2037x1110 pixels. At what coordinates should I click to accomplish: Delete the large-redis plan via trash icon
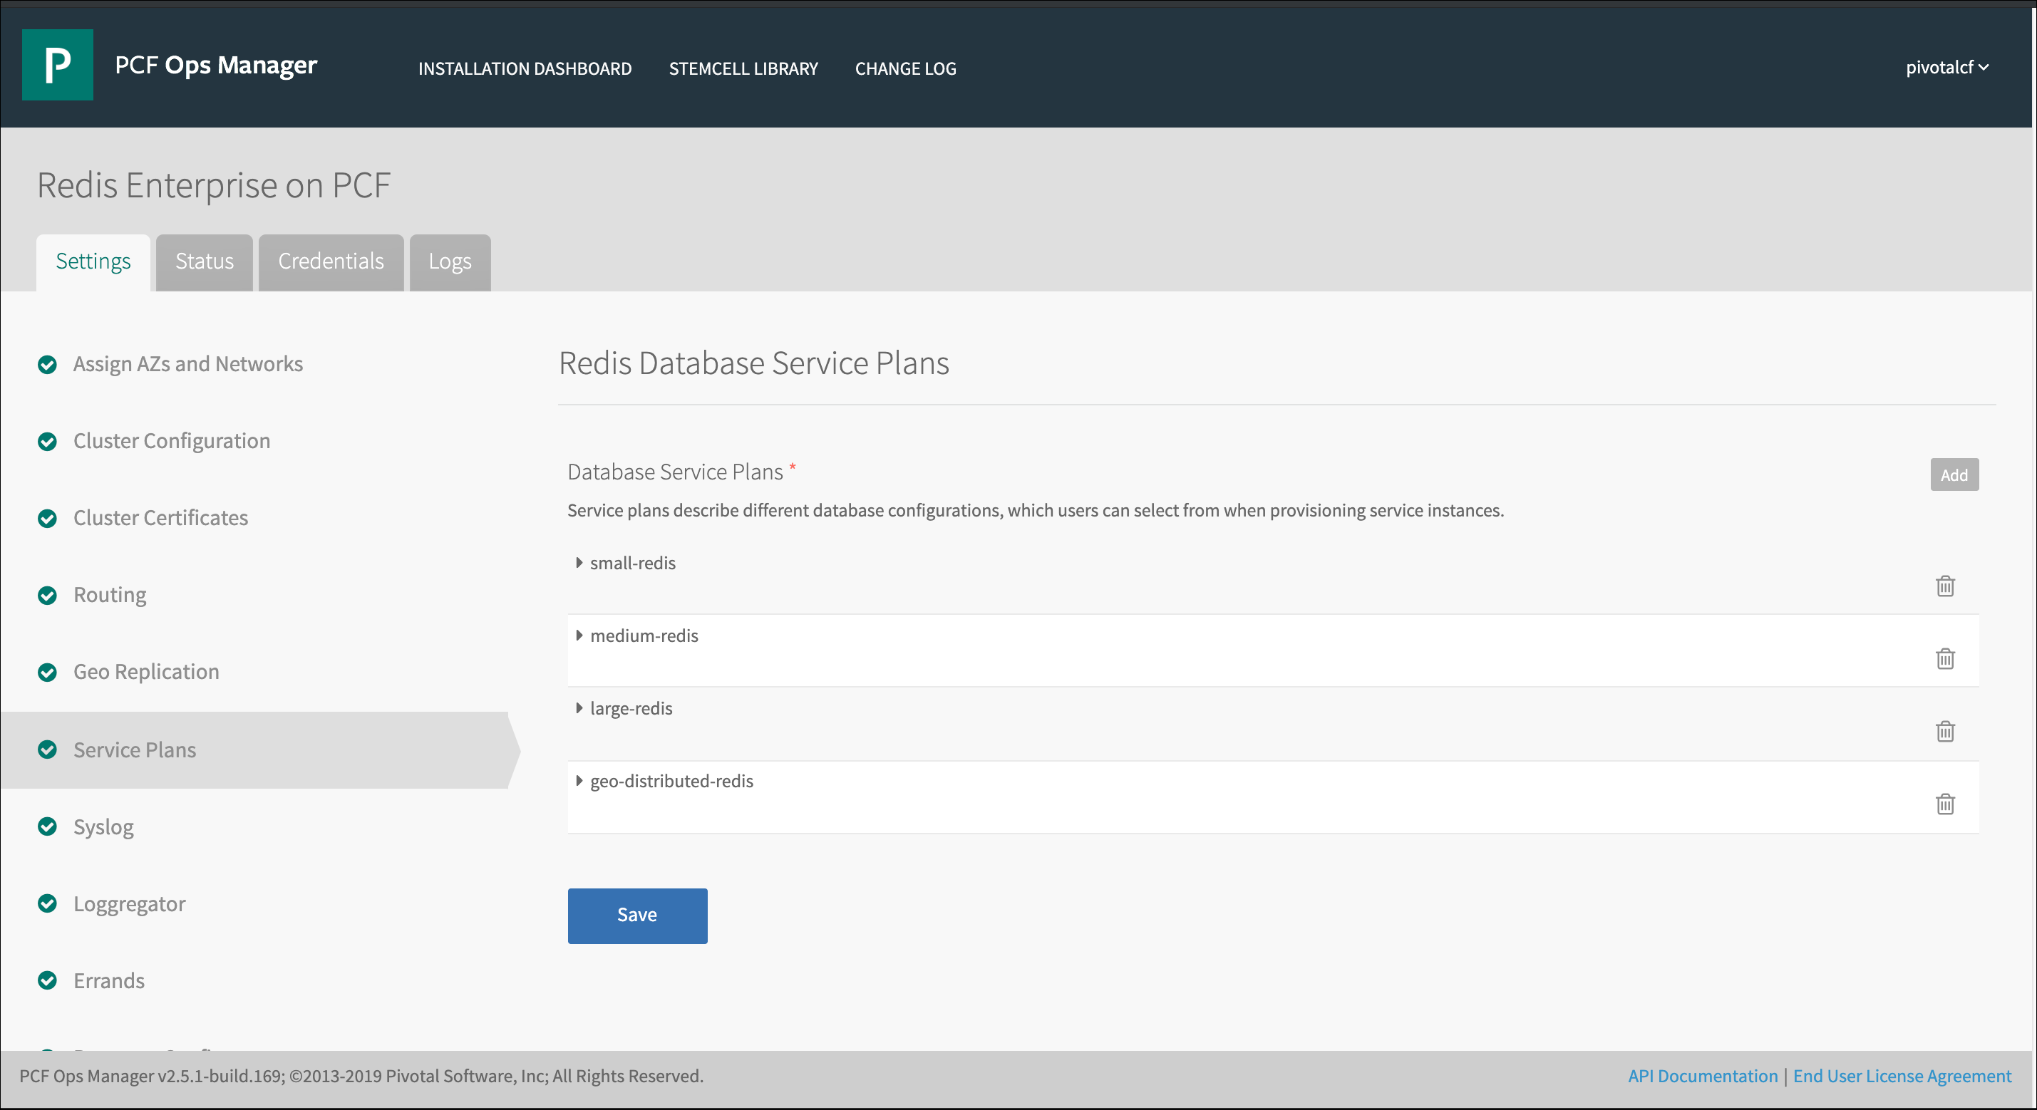[x=1944, y=731]
